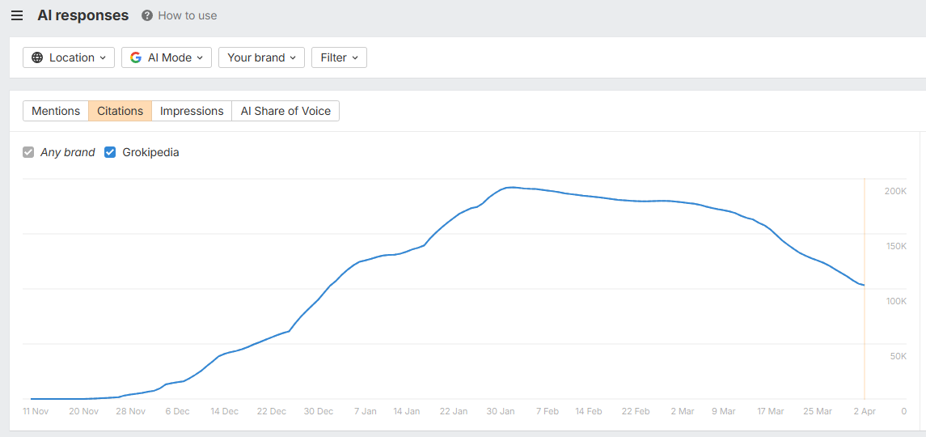The width and height of the screenshot is (926, 437).
Task: Open the hamburger navigation menu
Action: click(17, 15)
